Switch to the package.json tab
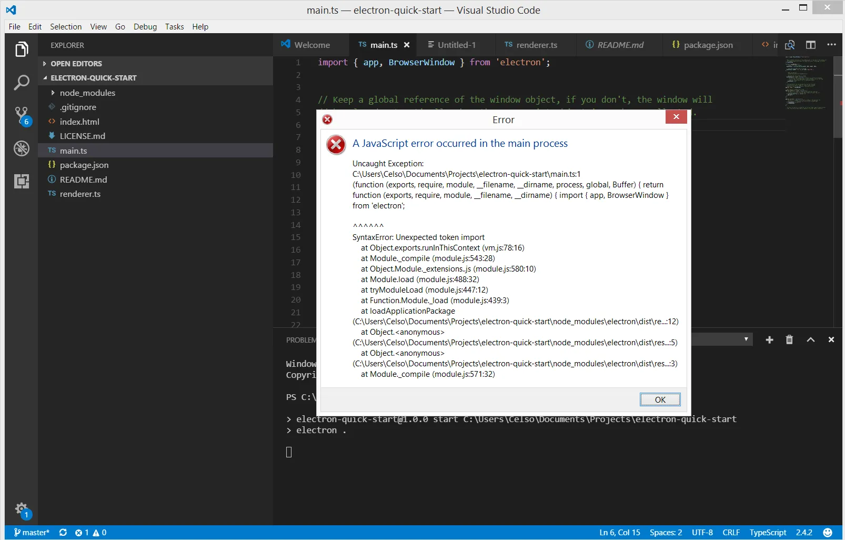Viewport: 845px width, 540px height. coord(707,45)
